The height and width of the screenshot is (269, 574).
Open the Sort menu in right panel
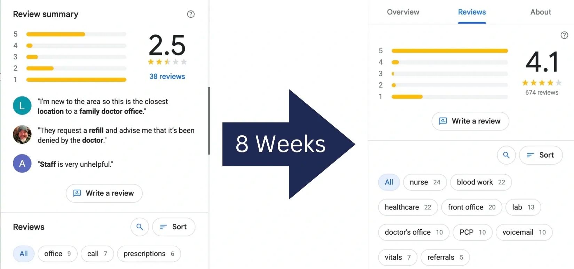click(541, 155)
